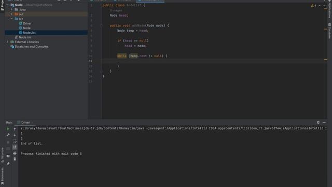
Task: Rerun Driver with the green play icon
Action: click(8, 129)
